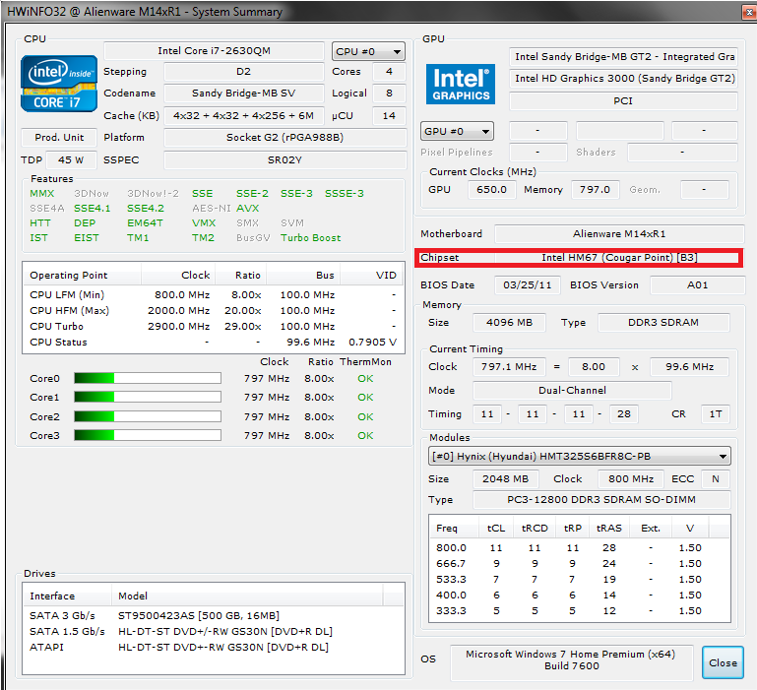Click the AVX feature label

(248, 209)
